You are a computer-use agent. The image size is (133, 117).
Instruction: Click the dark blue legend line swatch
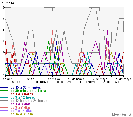pyautogui.click(x=4, y=87)
